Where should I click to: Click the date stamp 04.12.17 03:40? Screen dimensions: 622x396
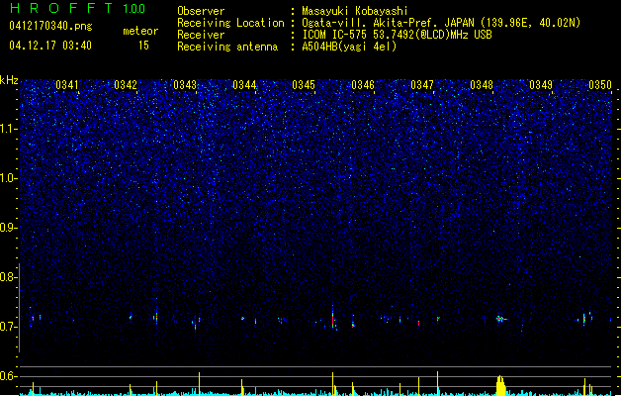(x=50, y=46)
